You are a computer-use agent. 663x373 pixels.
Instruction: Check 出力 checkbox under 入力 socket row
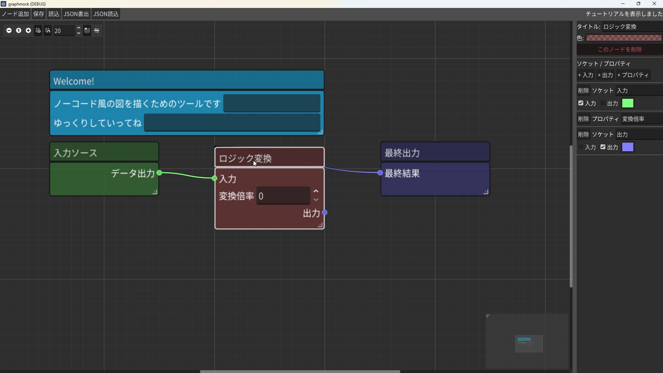[x=603, y=103]
